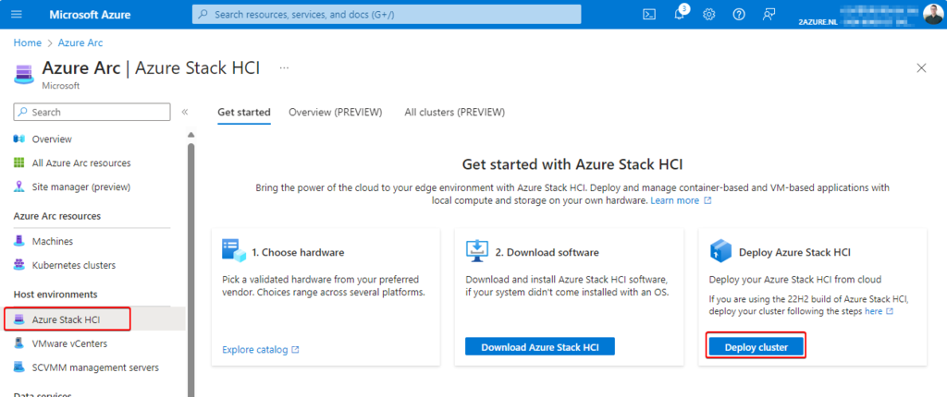The width and height of the screenshot is (947, 397).
Task: Open the Explore catalog link
Action: [x=261, y=350]
